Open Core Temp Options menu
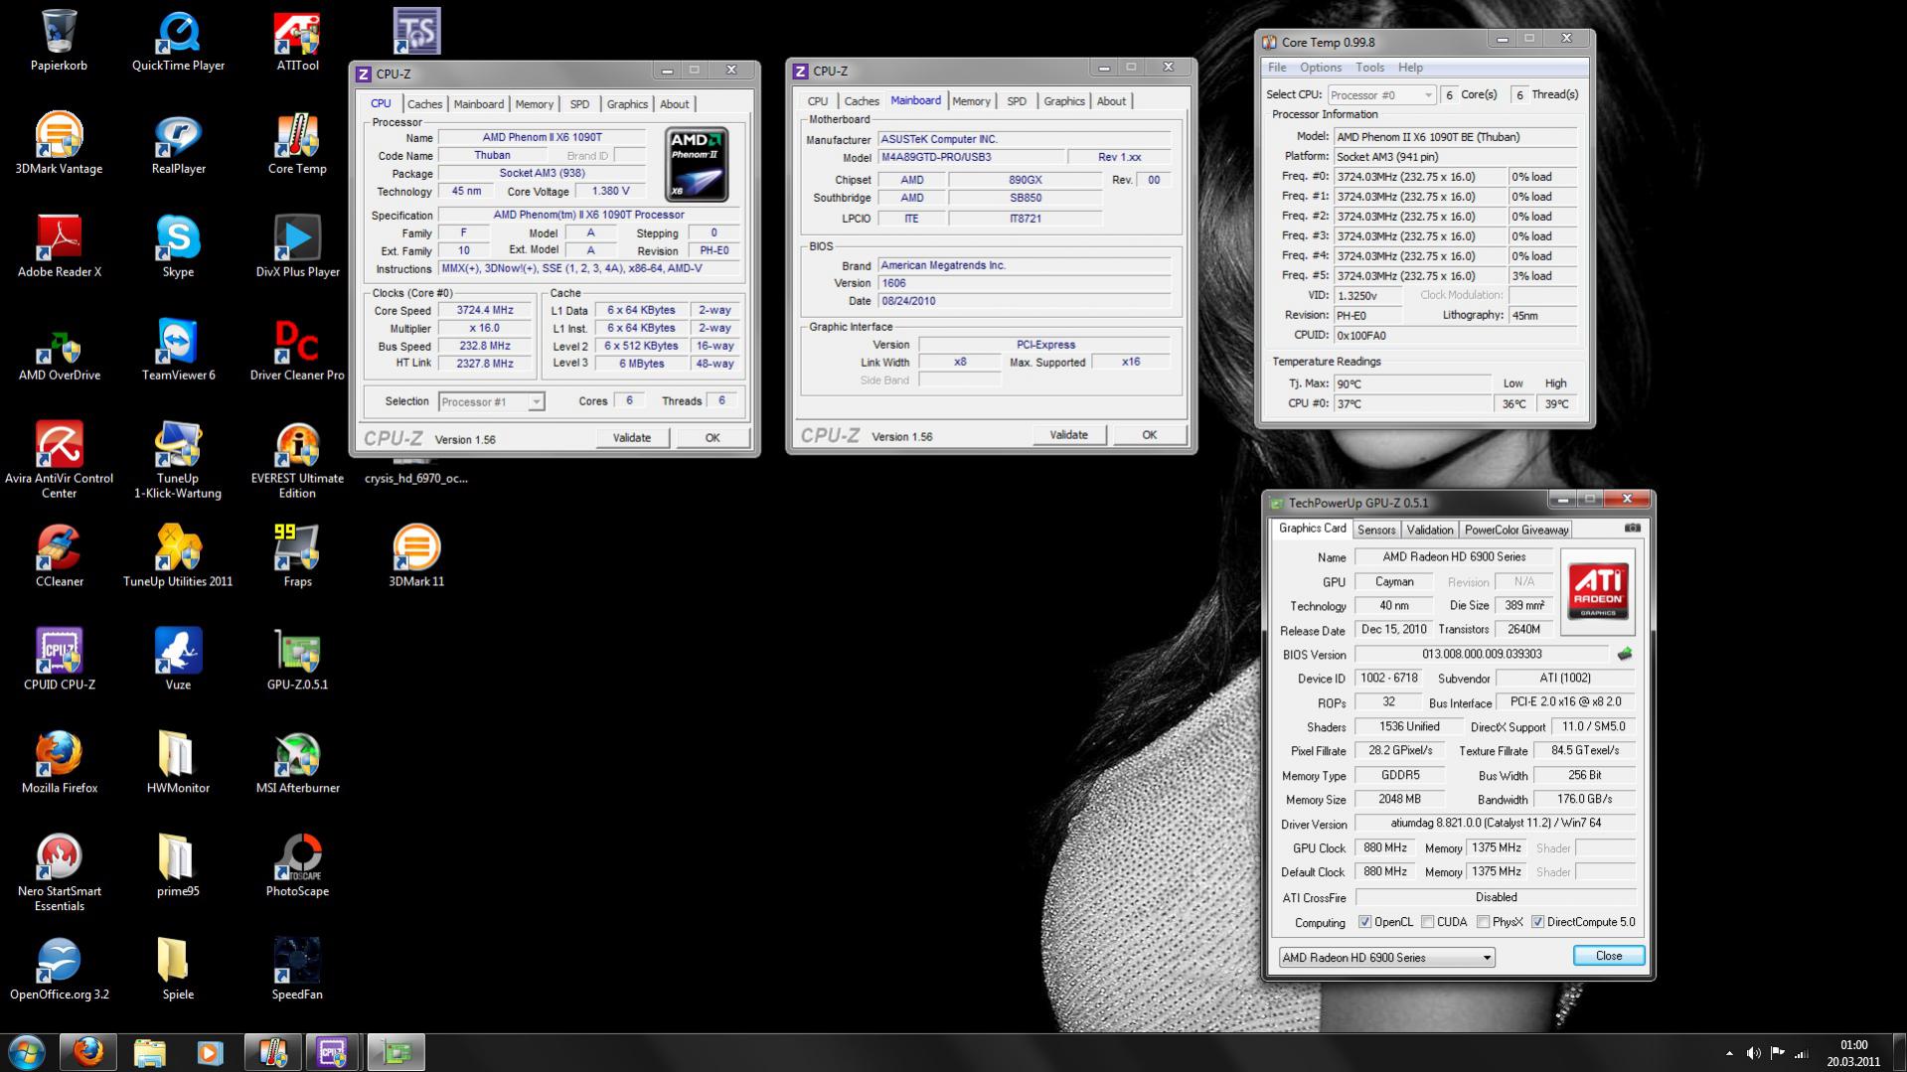Screen dimensions: 1907x1072 tap(1321, 68)
